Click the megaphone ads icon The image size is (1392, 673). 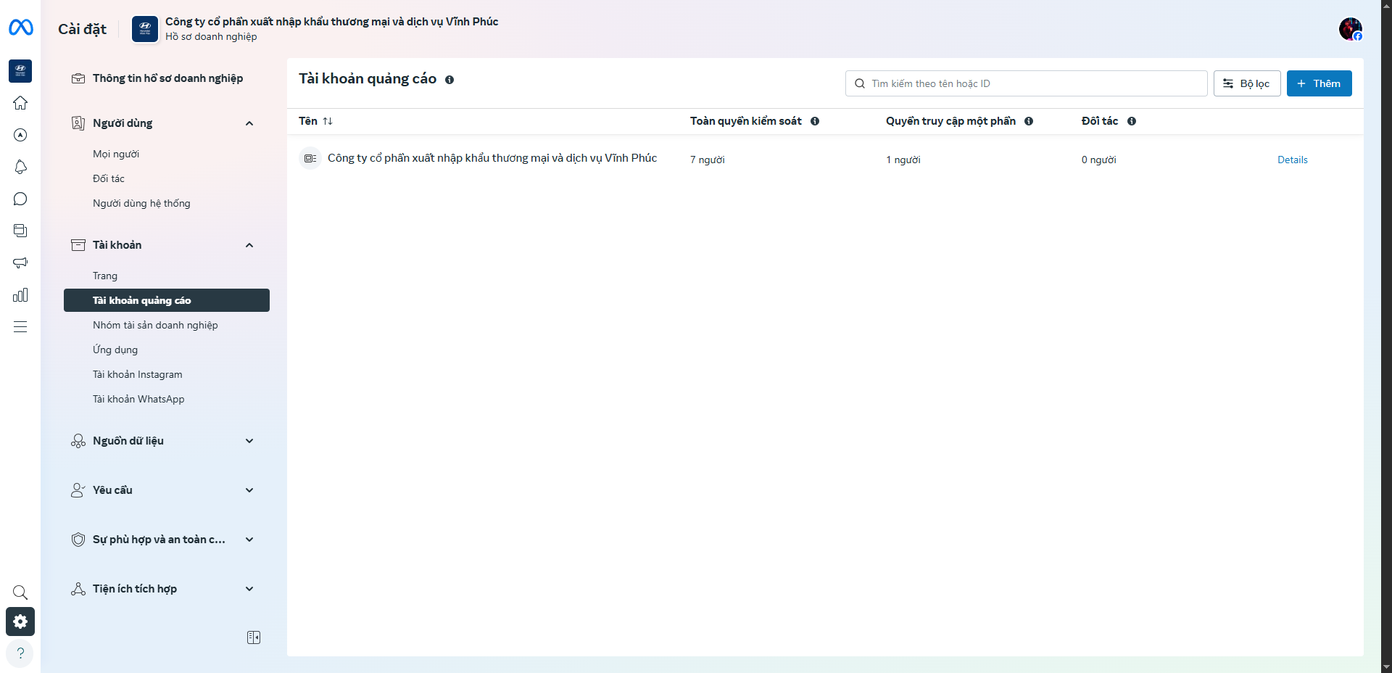20,263
